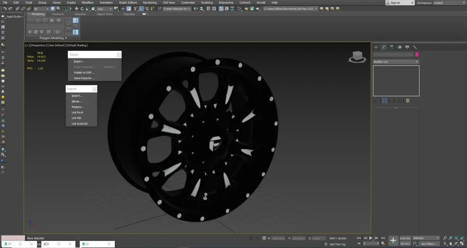Open the Populate ribbon tab
This screenshot has width=467, height=248.
pos(129,14)
